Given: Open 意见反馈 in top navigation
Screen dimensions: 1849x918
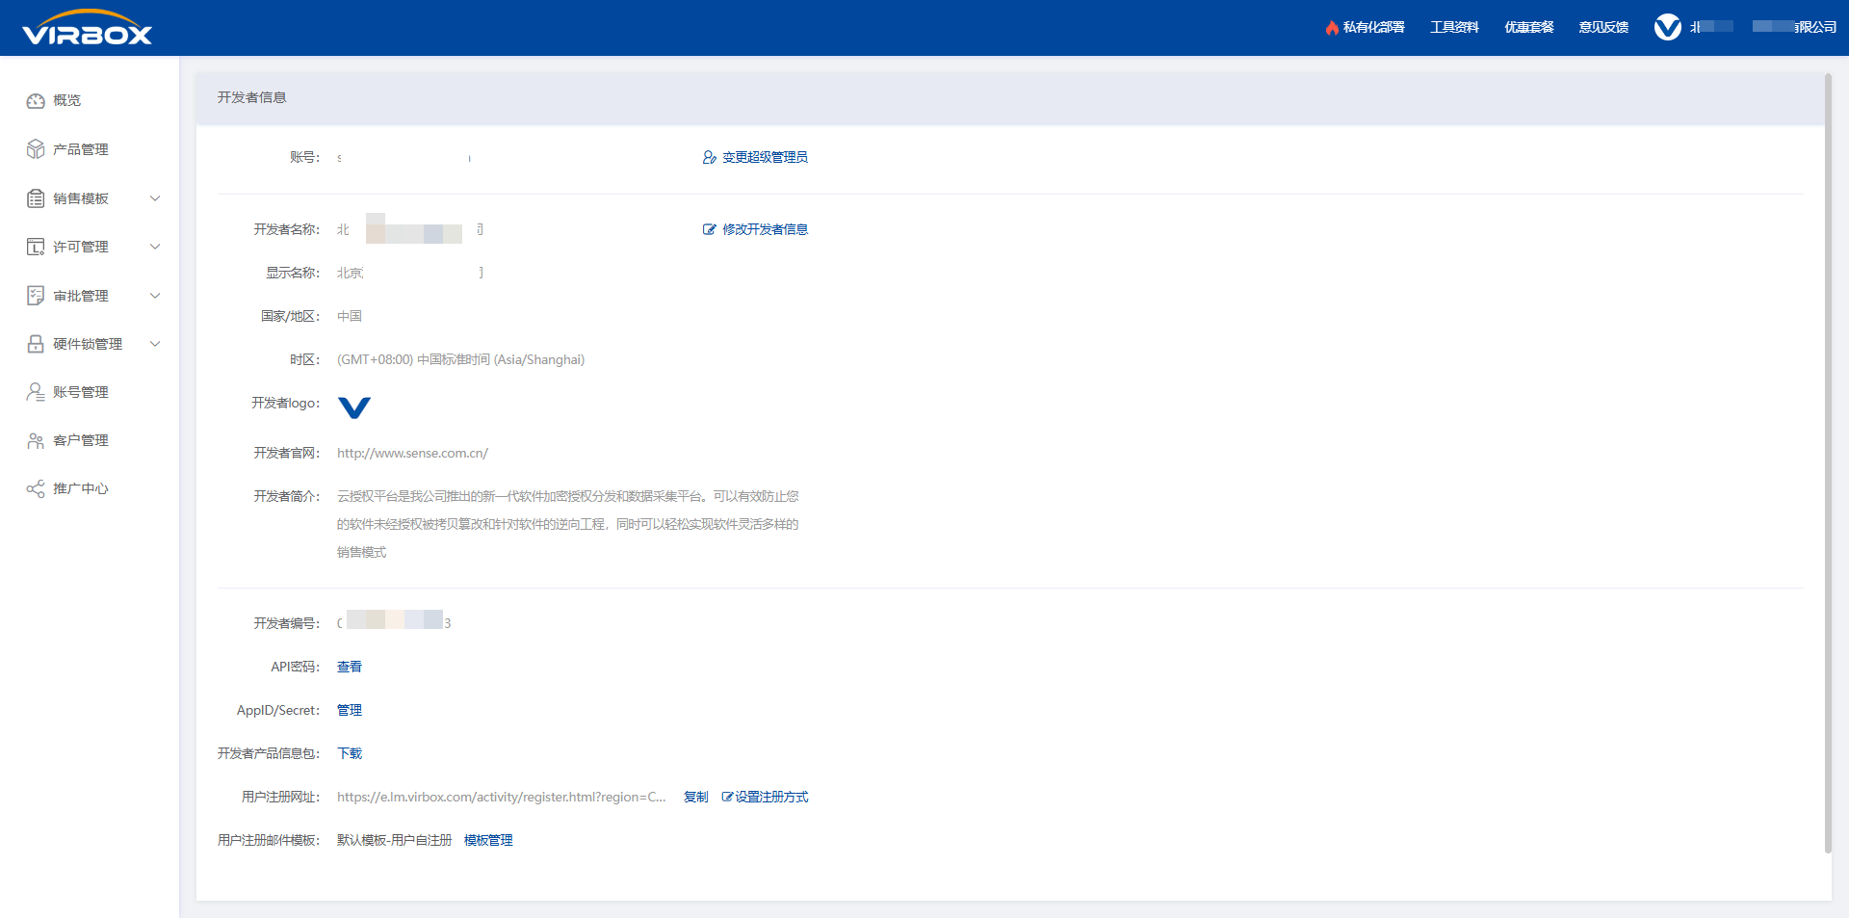Looking at the screenshot, I should coord(1603,27).
